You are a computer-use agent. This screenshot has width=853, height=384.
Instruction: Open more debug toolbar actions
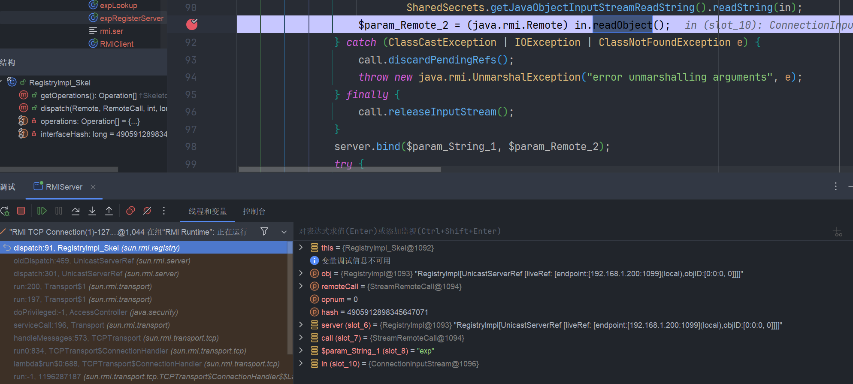pos(164,211)
